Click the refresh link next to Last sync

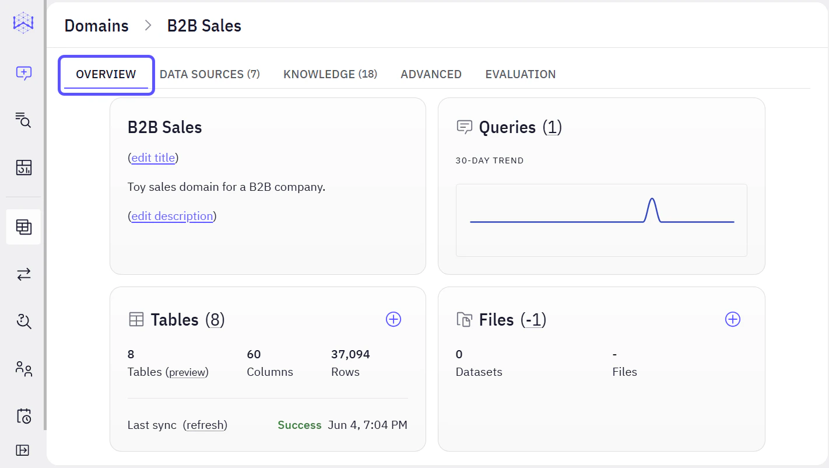(x=205, y=425)
